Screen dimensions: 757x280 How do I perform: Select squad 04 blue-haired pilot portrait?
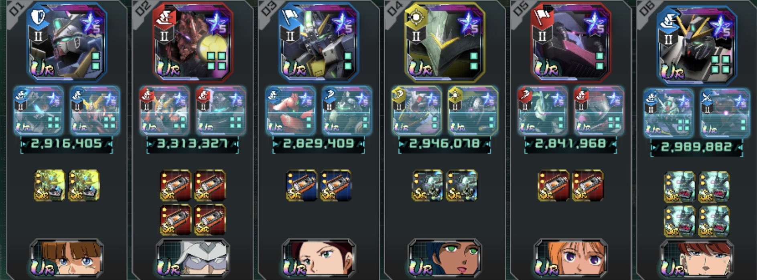(x=444, y=258)
